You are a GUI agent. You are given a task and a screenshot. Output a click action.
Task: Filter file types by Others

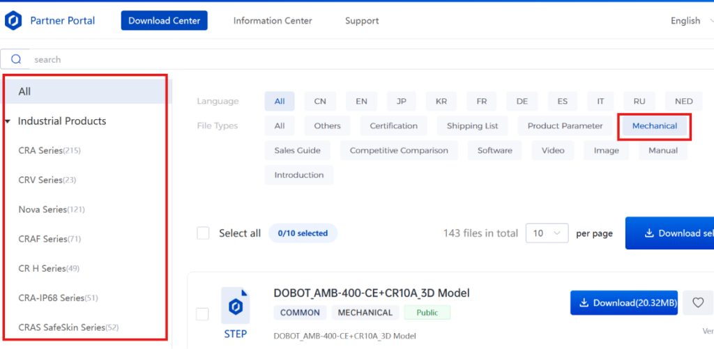pyautogui.click(x=328, y=125)
